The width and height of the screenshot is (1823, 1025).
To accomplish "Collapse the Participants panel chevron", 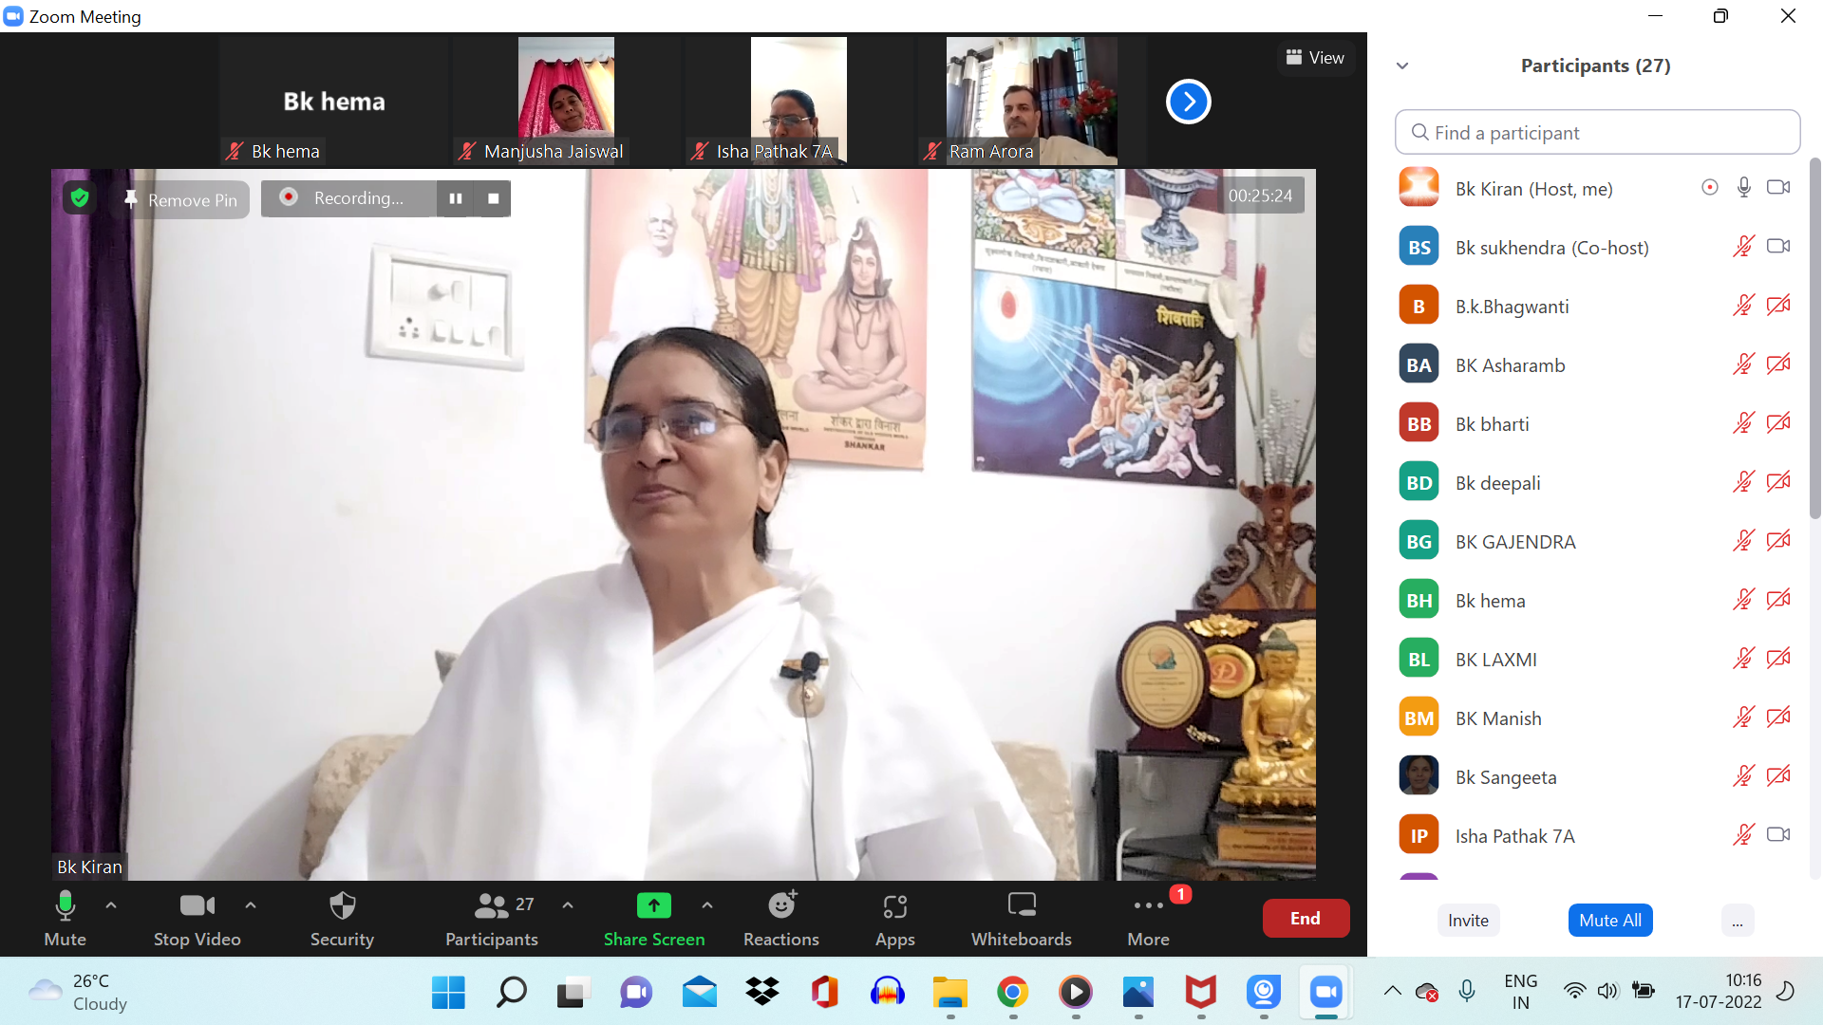I will (1402, 65).
